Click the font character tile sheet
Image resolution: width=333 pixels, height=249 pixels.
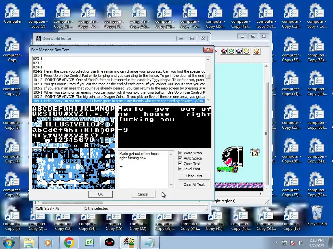point(73,148)
